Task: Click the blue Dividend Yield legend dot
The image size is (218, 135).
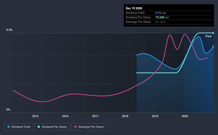Action: 8,127
